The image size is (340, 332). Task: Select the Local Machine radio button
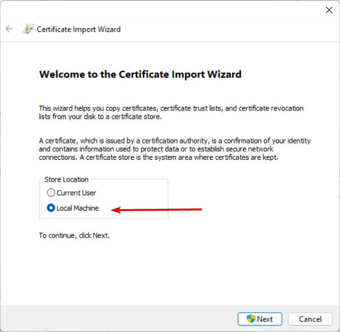(51, 208)
